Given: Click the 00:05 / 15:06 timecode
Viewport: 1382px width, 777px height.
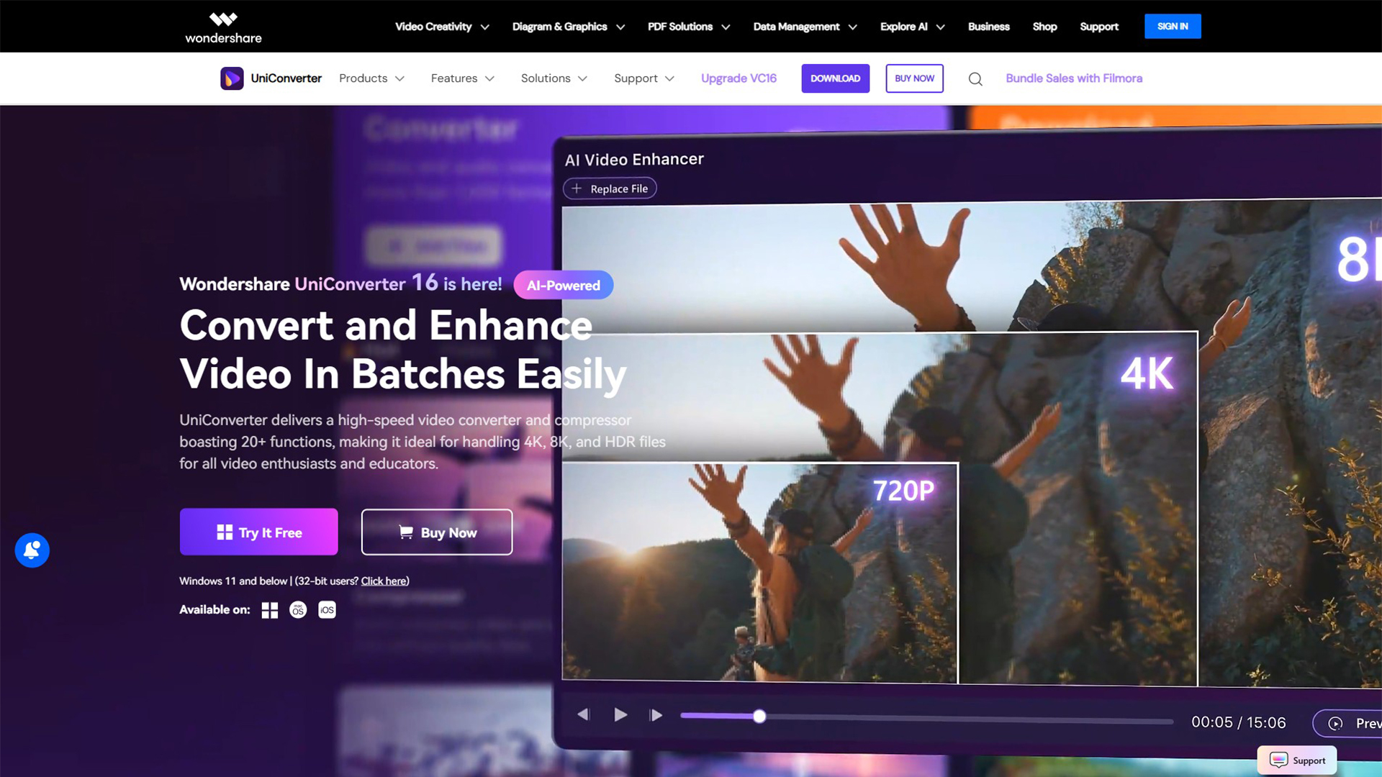Looking at the screenshot, I should click(x=1239, y=722).
